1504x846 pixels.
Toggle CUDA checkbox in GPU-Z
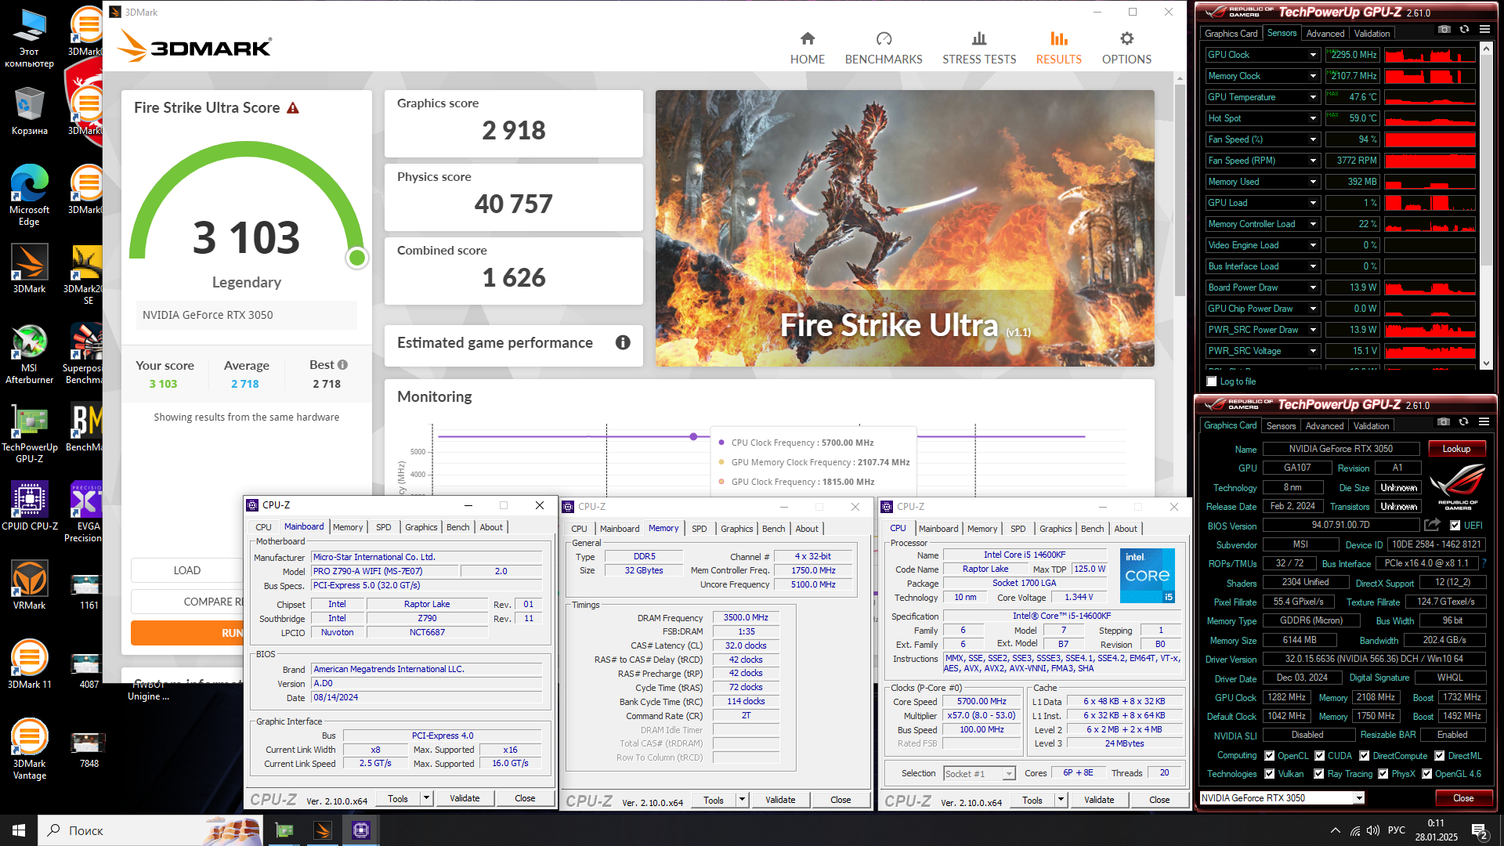click(x=1320, y=756)
